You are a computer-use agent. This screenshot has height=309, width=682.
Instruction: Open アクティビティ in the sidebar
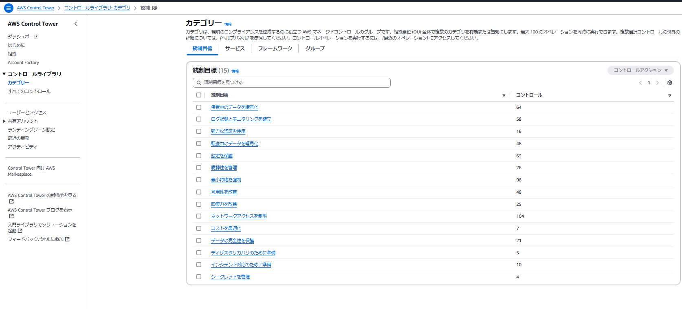[22, 147]
